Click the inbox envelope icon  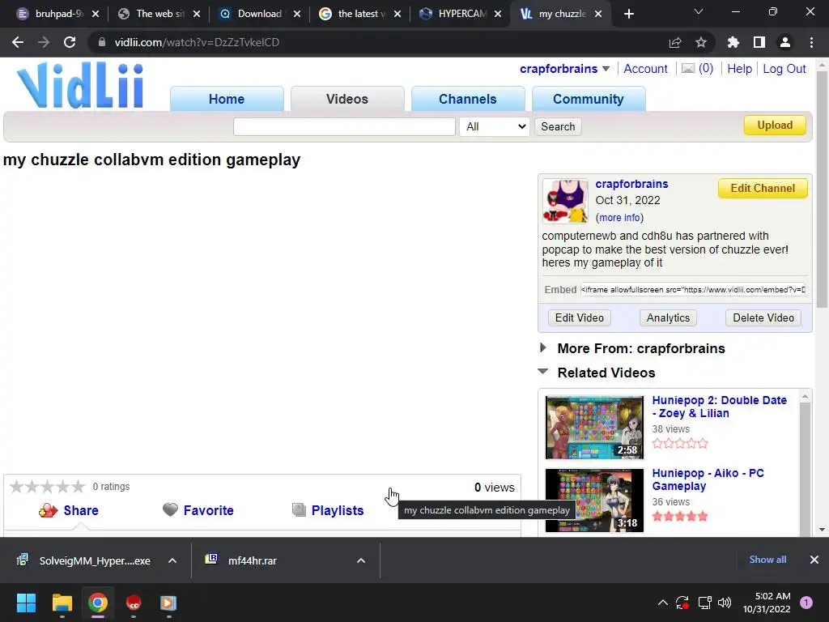coord(688,68)
